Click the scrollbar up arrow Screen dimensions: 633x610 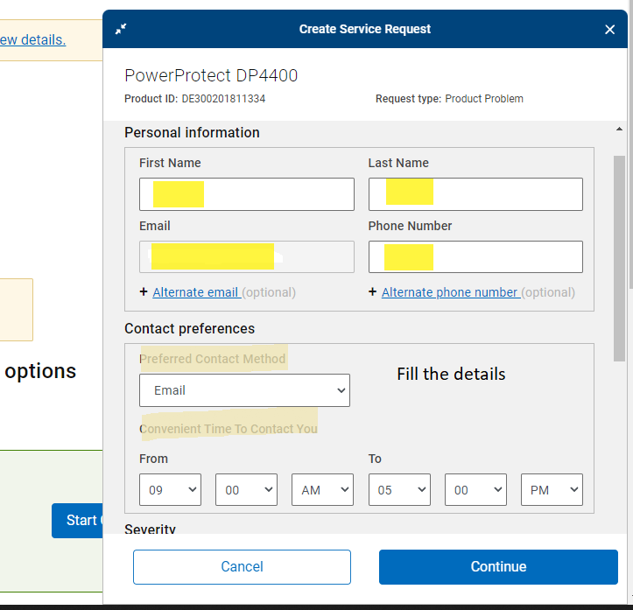(619, 130)
